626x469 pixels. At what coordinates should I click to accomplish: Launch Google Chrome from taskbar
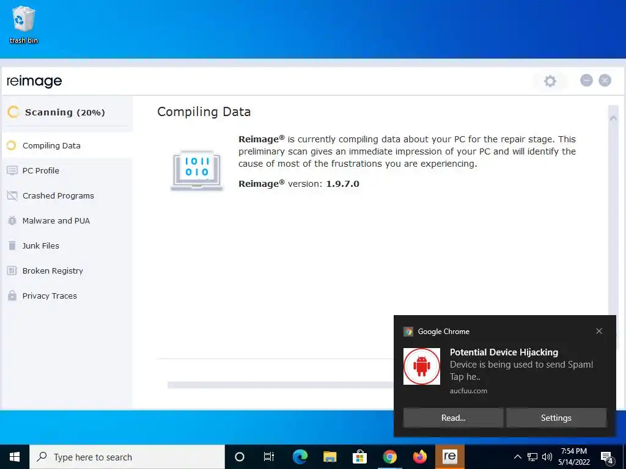pyautogui.click(x=389, y=457)
